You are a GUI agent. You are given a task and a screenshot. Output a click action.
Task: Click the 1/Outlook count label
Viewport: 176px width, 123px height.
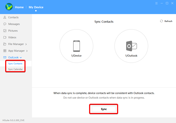coord(131,56)
